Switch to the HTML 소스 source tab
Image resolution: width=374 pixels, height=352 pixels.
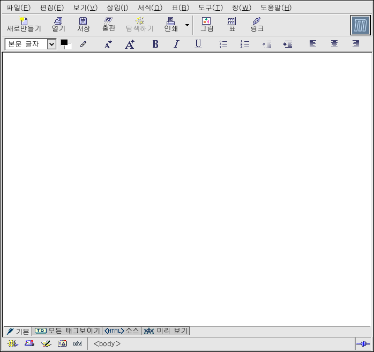tap(121, 331)
